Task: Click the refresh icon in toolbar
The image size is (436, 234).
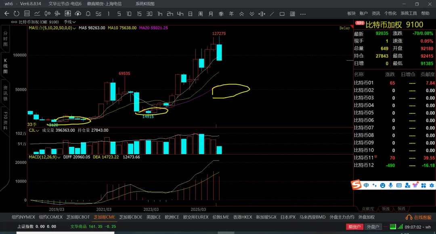Action: (x=17, y=14)
